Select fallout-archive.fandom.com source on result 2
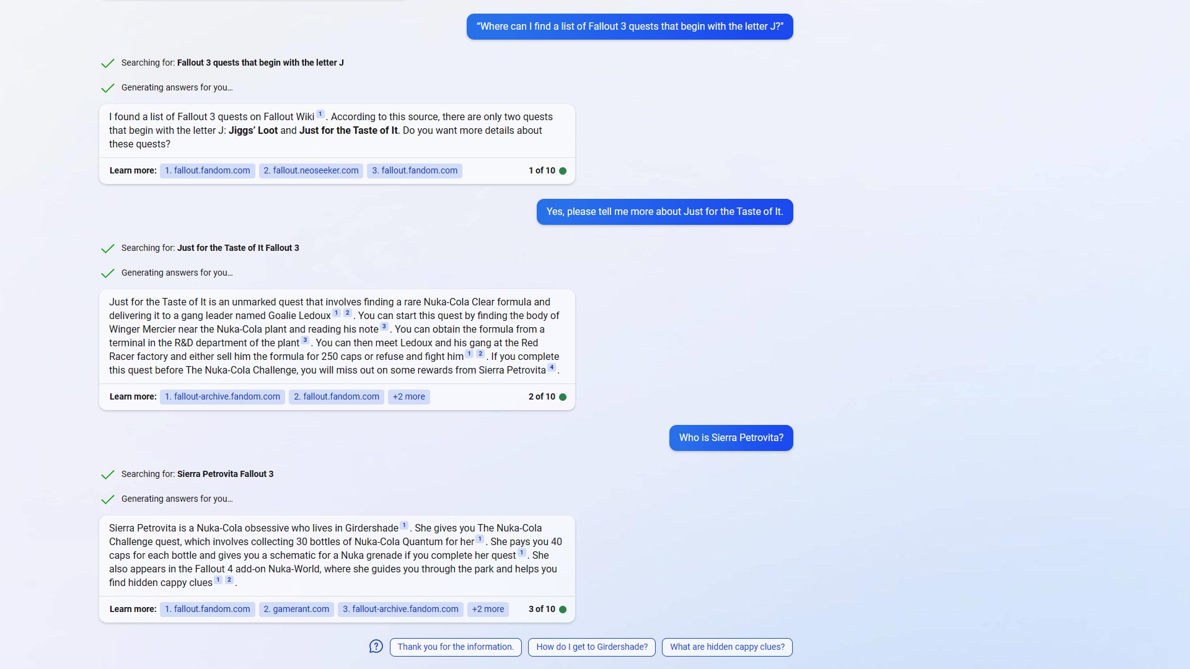This screenshot has width=1190, height=669. point(223,396)
